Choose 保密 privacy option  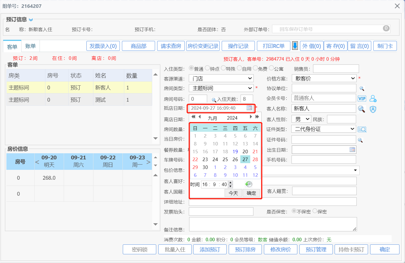tap(315, 211)
